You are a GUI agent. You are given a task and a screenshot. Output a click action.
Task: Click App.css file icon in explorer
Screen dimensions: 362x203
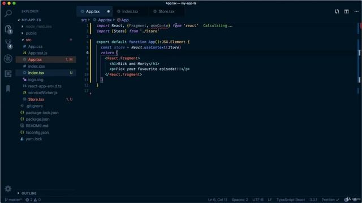tap(24, 46)
